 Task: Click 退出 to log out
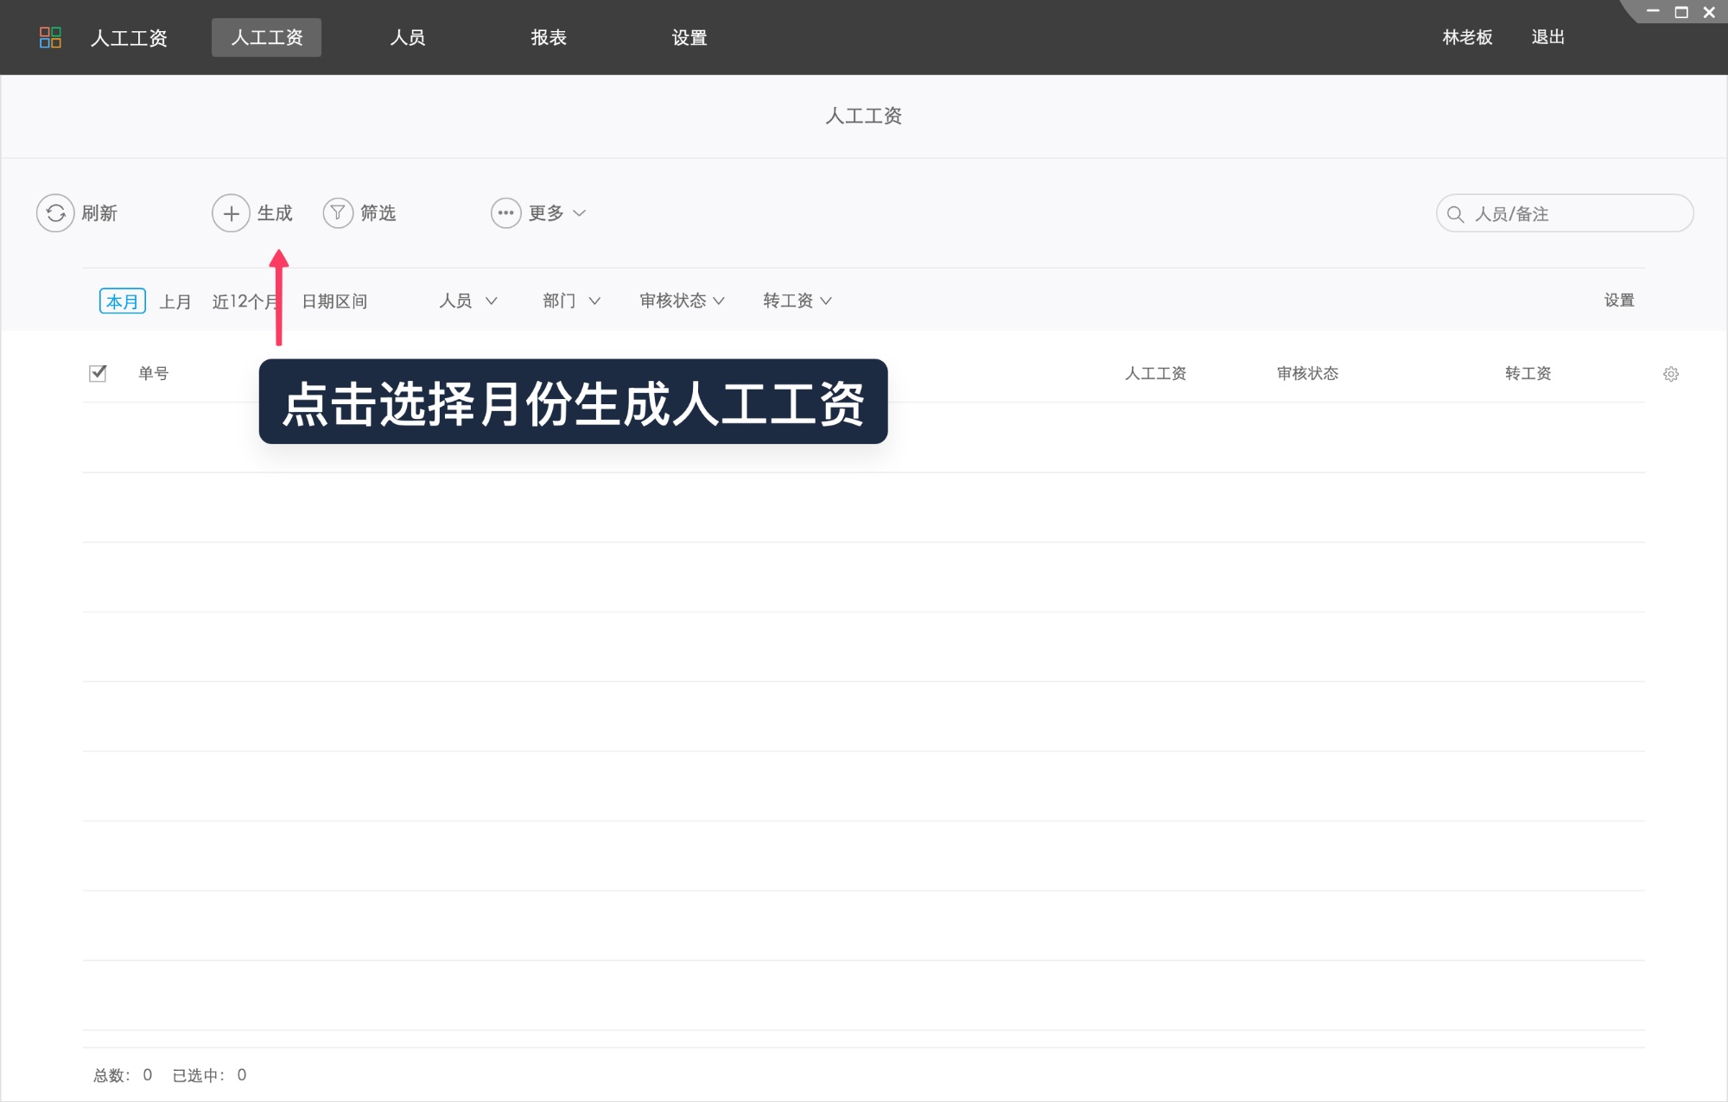[x=1547, y=37]
